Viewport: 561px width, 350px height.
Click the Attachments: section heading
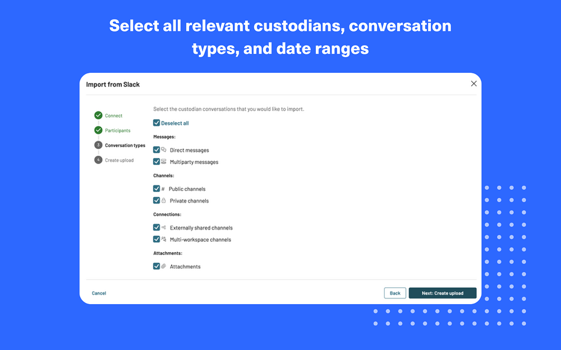point(167,253)
